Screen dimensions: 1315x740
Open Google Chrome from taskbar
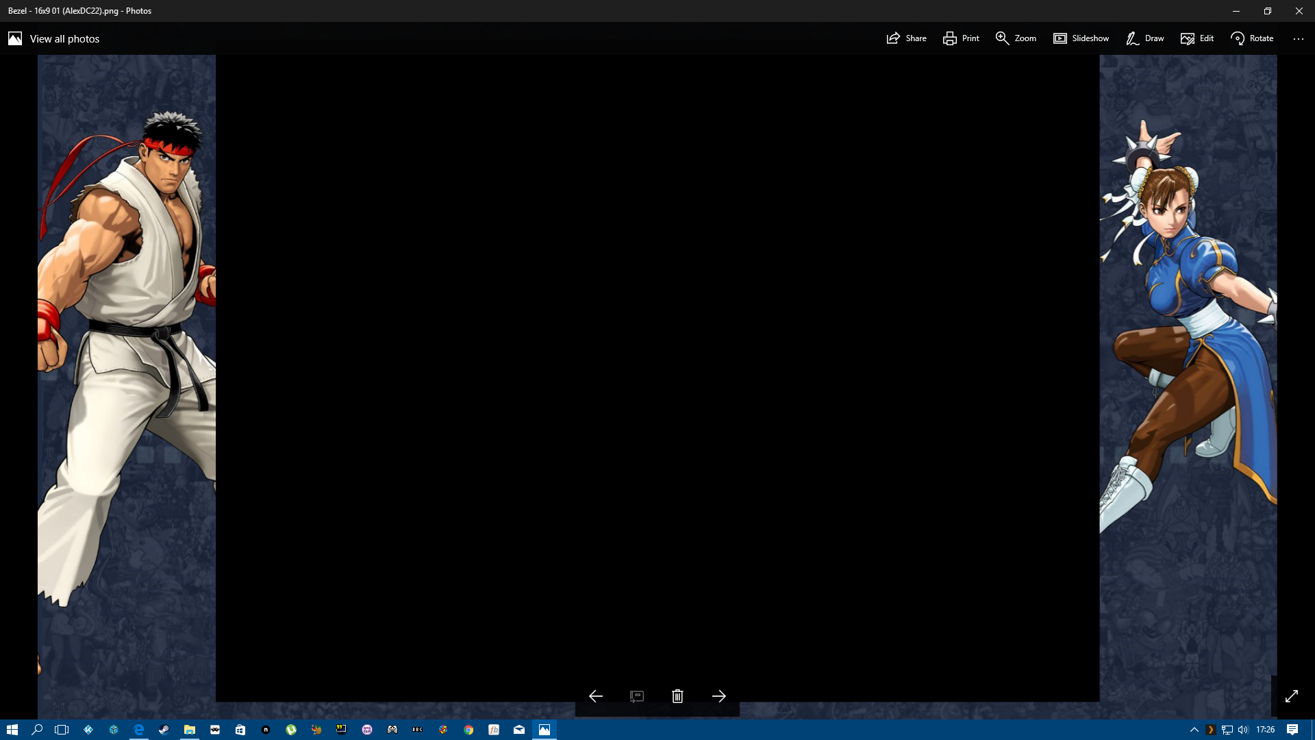468,730
